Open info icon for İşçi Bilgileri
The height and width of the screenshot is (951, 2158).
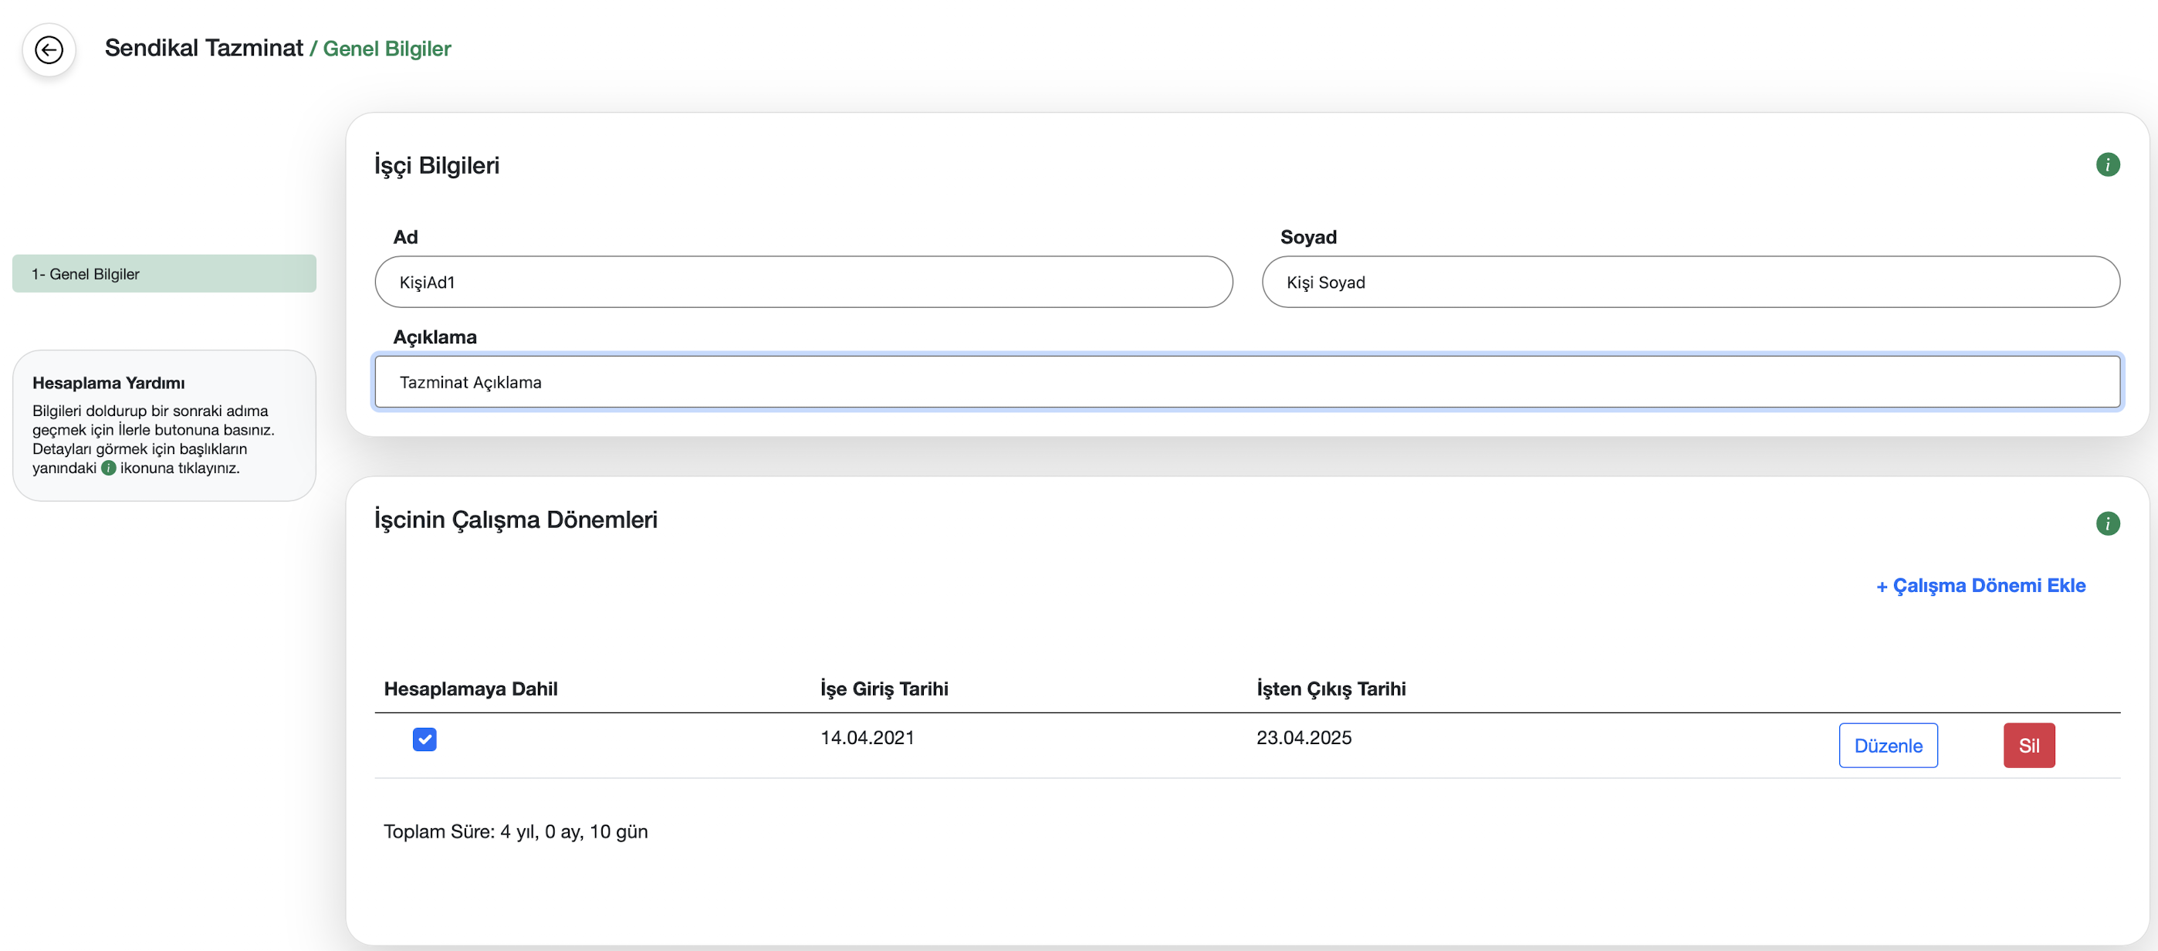click(x=2107, y=165)
